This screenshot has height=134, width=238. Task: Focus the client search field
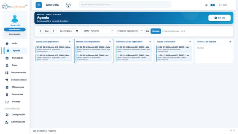pyautogui.click(x=125, y=4)
